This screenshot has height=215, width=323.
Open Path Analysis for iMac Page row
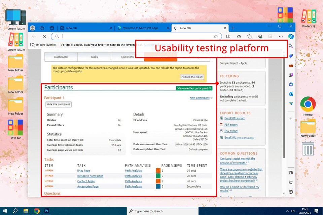[x=133, y=171]
